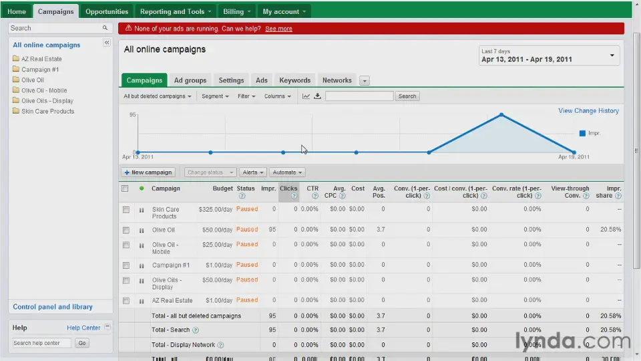This screenshot has height=361, width=641.
Task: Toggle the chart graph icon in toolbar
Action: click(x=306, y=96)
